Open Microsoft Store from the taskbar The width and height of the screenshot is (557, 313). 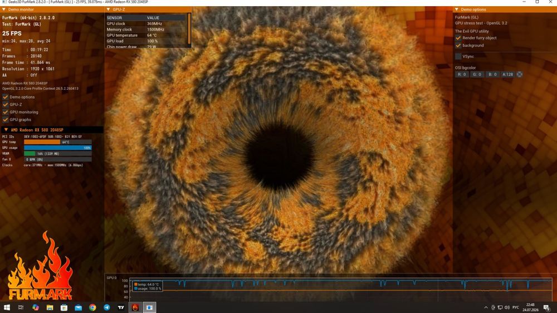click(64, 307)
